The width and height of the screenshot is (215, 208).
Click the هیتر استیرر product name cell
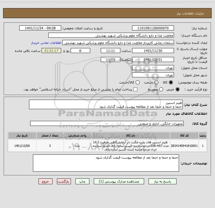[131, 146]
